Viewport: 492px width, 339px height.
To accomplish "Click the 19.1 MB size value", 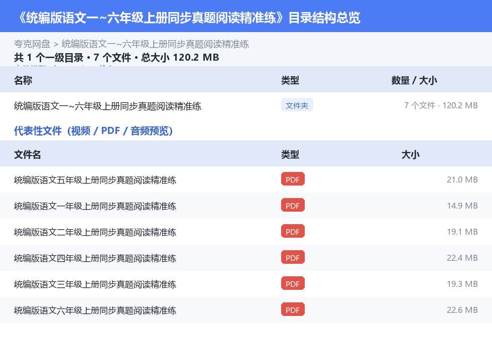I will [x=462, y=232].
